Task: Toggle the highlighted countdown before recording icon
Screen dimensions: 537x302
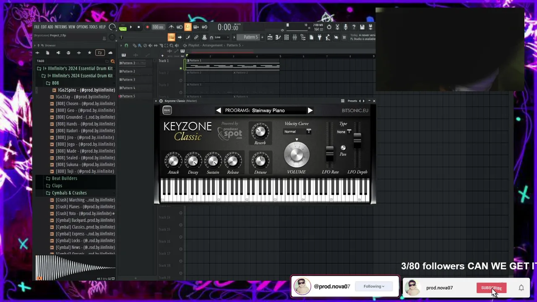Action: pos(188,27)
